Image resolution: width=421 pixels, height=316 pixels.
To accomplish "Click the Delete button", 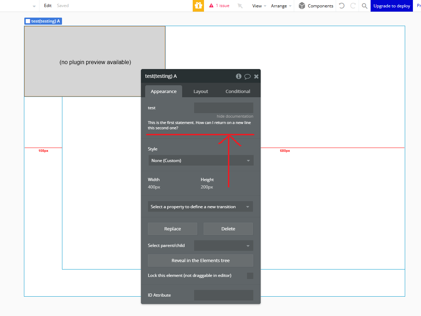I will (x=228, y=229).
